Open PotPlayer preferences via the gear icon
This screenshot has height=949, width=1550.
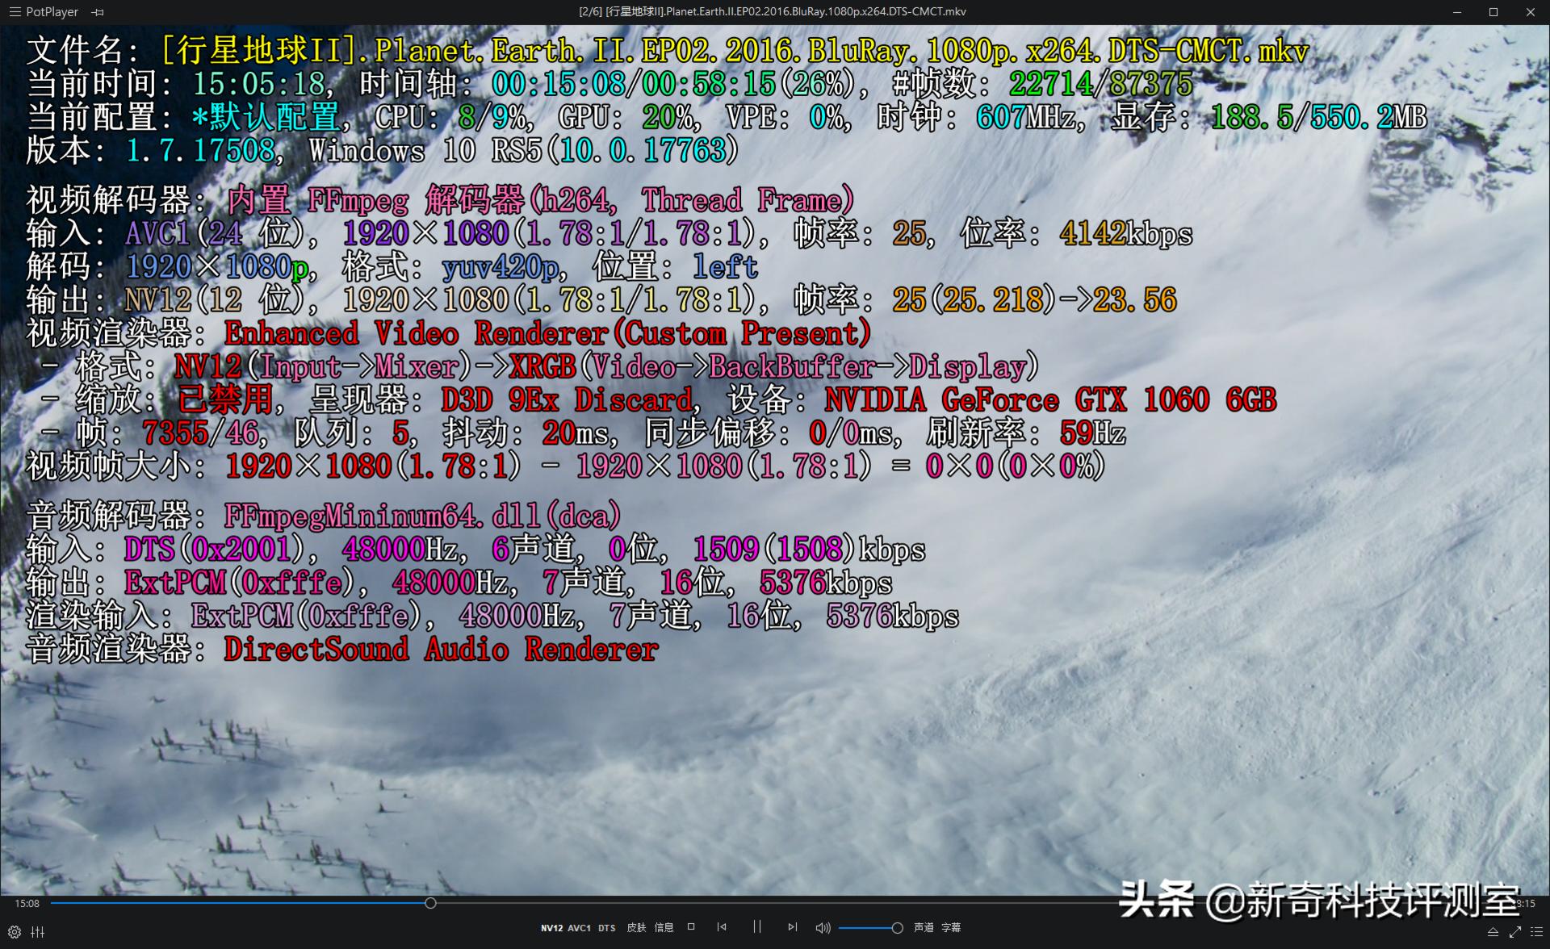click(x=15, y=932)
